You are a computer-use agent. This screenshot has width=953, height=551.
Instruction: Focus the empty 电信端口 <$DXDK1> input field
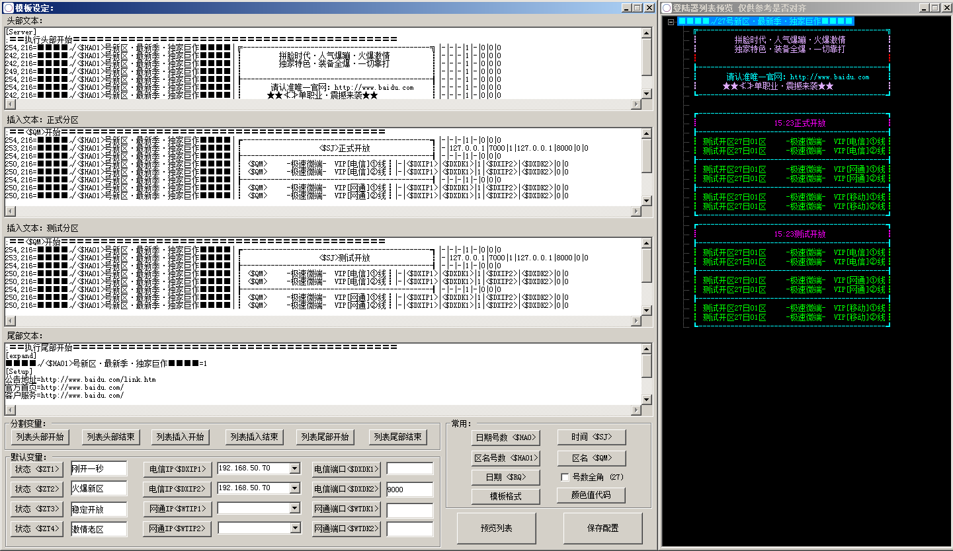coord(410,468)
